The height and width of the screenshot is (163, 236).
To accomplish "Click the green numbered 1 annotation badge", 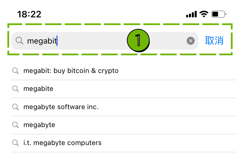I will point(138,40).
